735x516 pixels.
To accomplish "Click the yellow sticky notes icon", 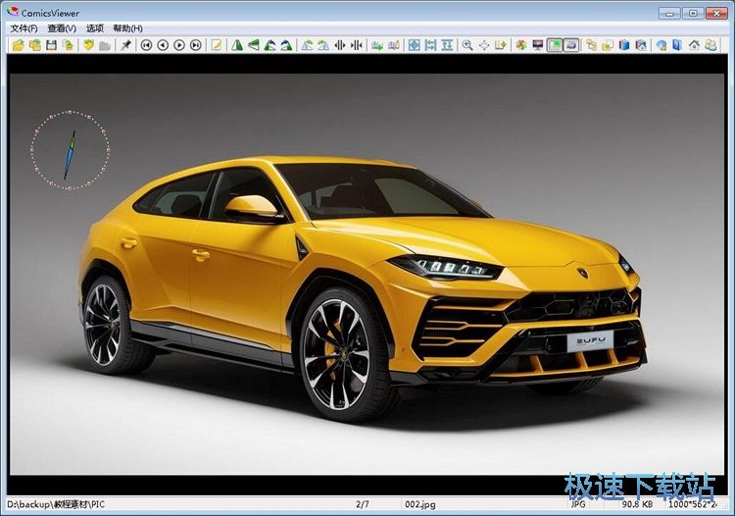I will (x=608, y=45).
